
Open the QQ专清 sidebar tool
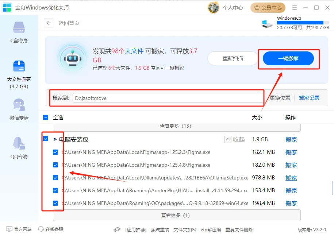pyautogui.click(x=19, y=148)
